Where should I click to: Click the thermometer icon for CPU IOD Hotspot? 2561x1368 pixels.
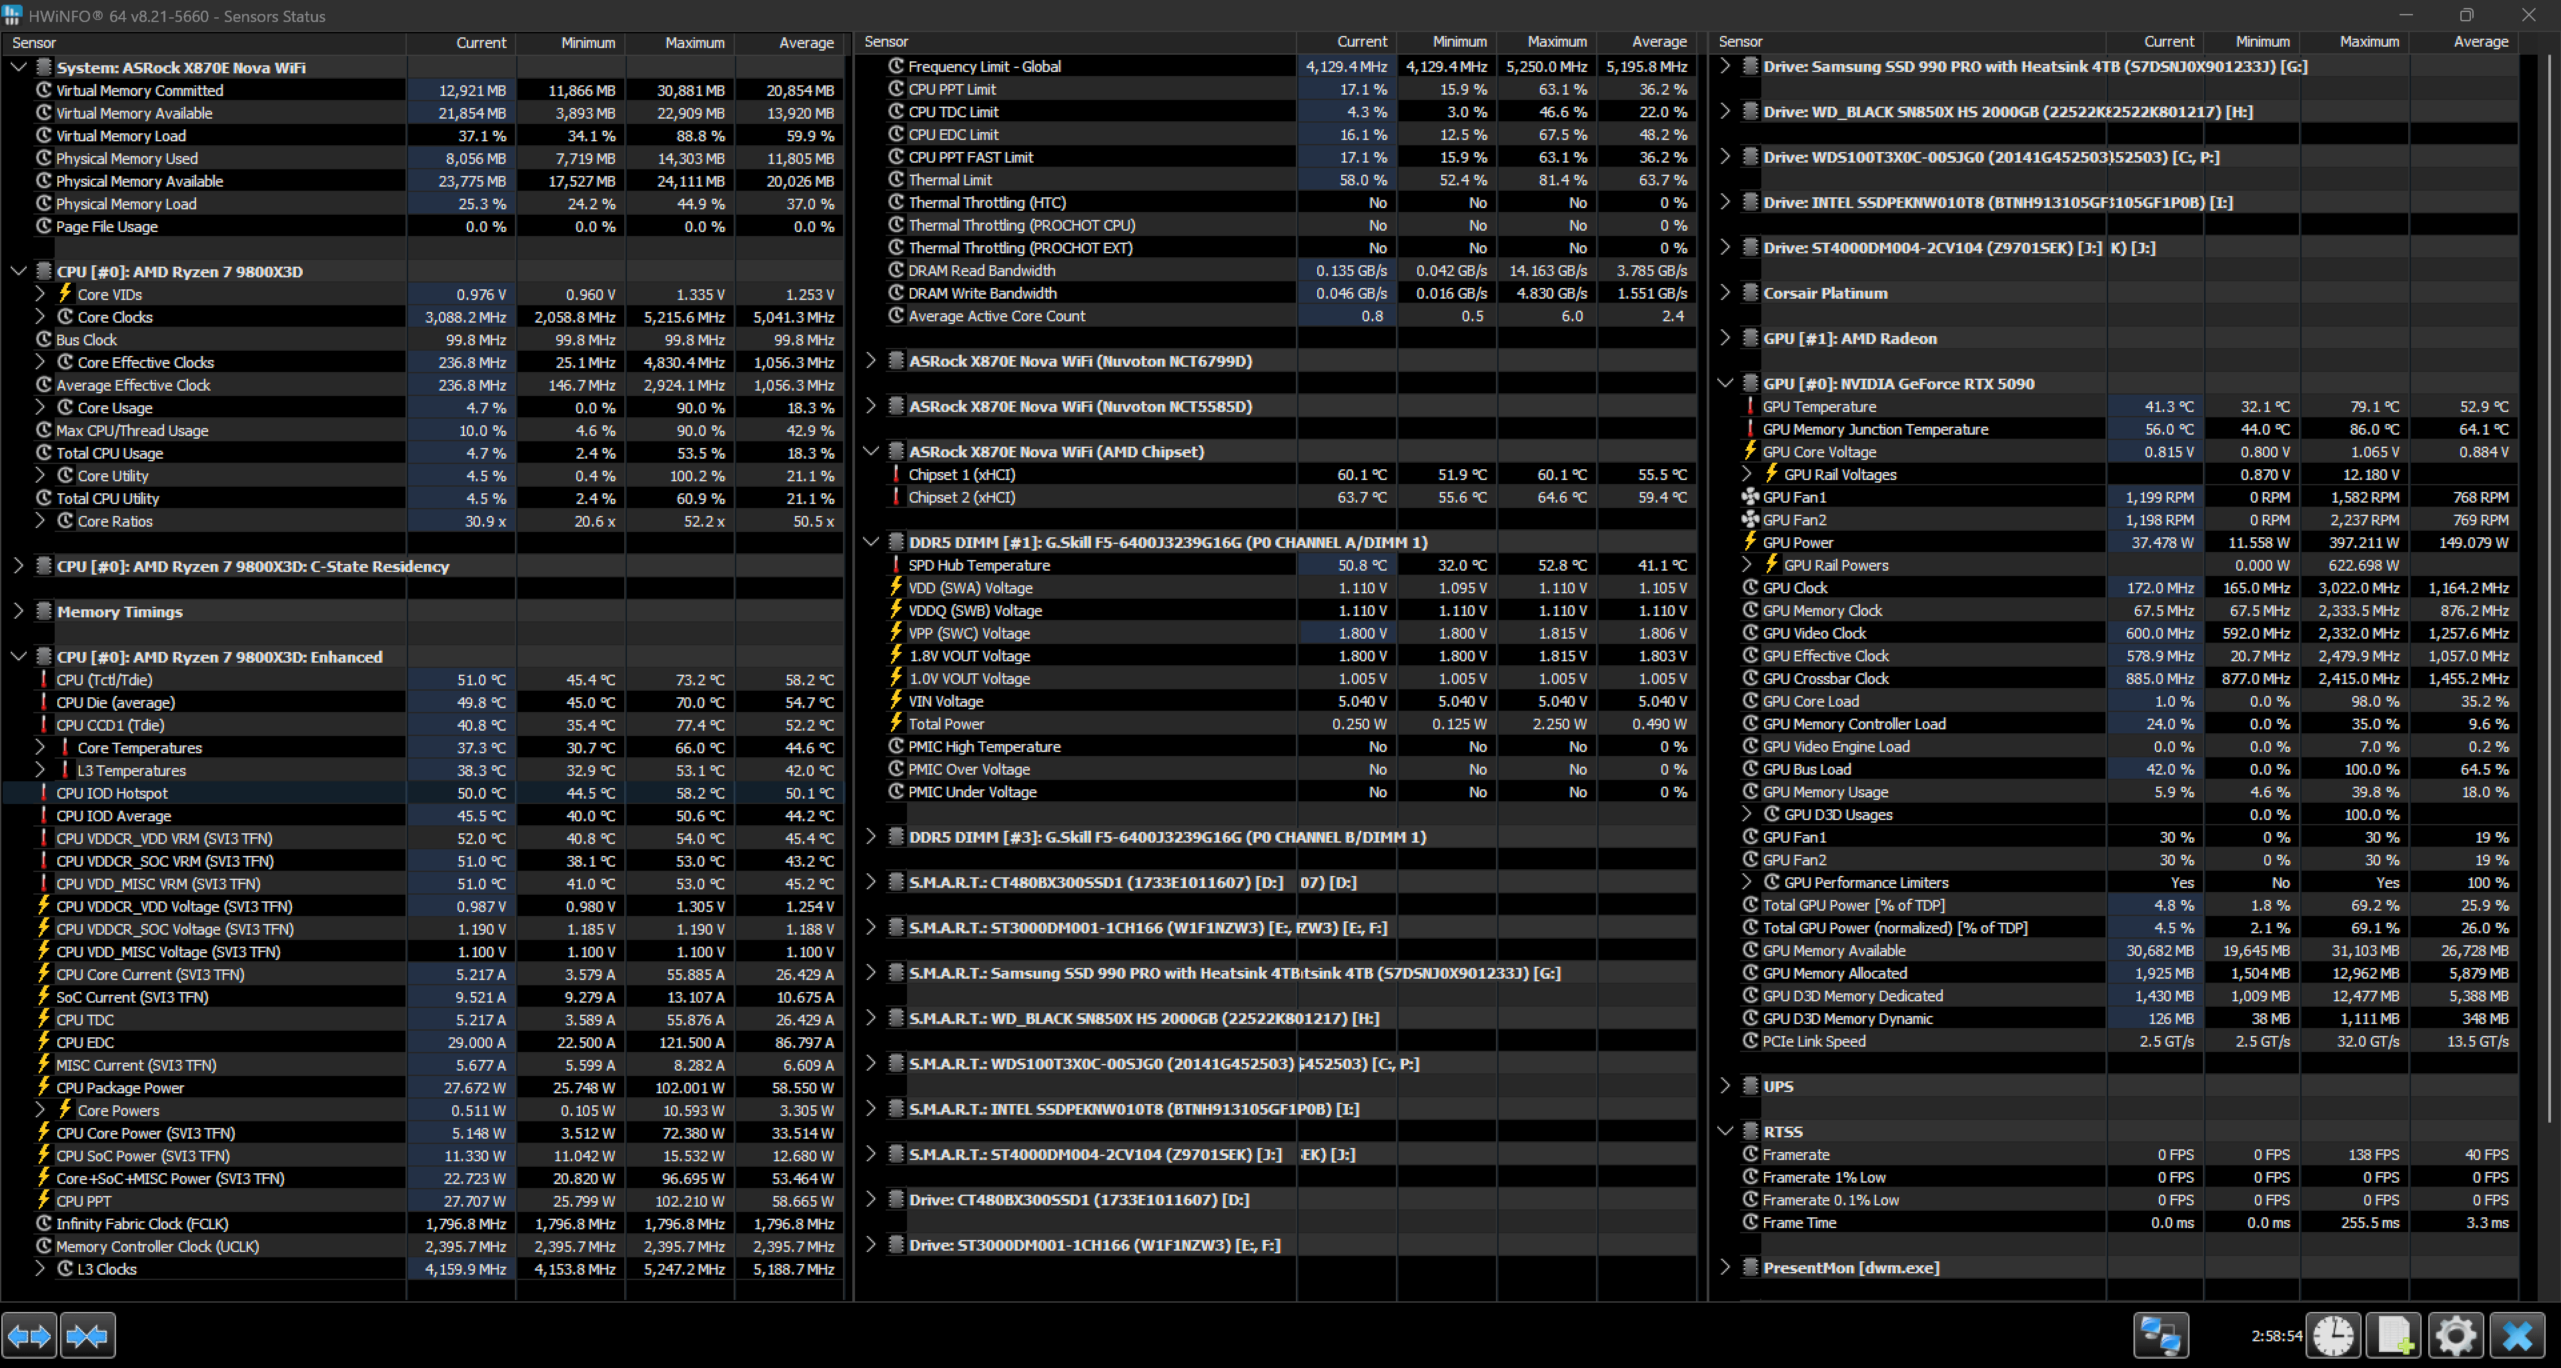tap(44, 793)
